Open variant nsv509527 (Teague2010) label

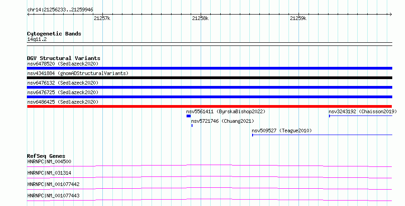pos(282,131)
